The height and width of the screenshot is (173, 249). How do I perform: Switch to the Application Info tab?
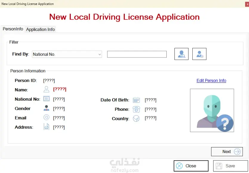(41, 29)
